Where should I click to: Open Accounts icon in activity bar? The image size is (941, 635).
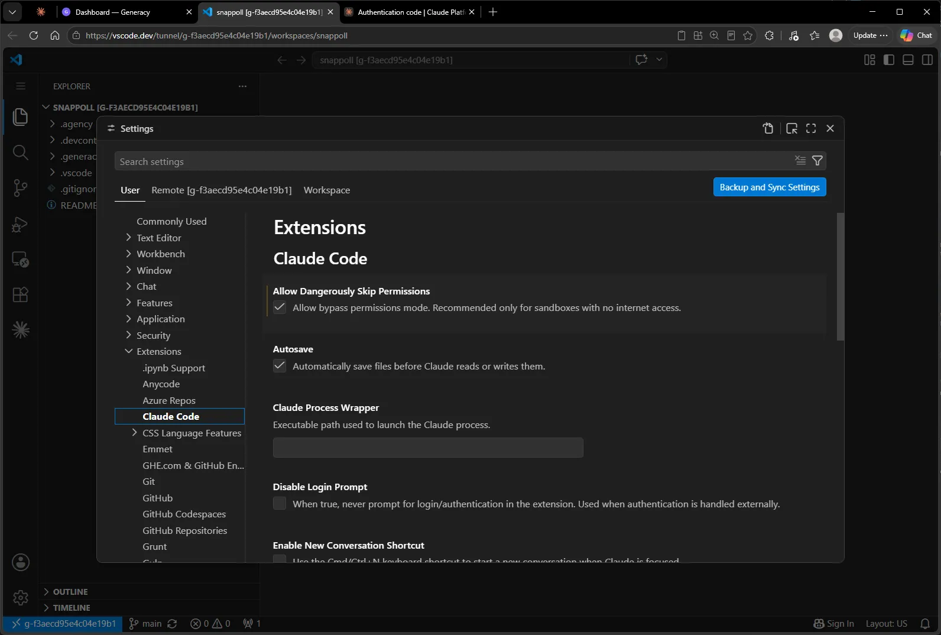pyautogui.click(x=21, y=562)
